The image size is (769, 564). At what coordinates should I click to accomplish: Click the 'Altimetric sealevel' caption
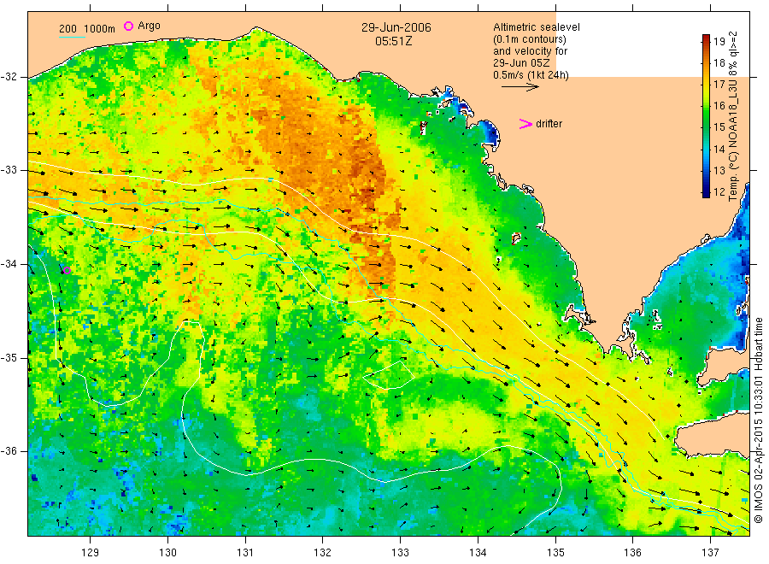[x=537, y=27]
